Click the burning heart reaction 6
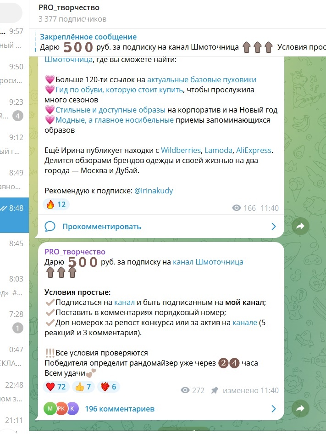This screenshot has height=434, width=326. point(108,387)
